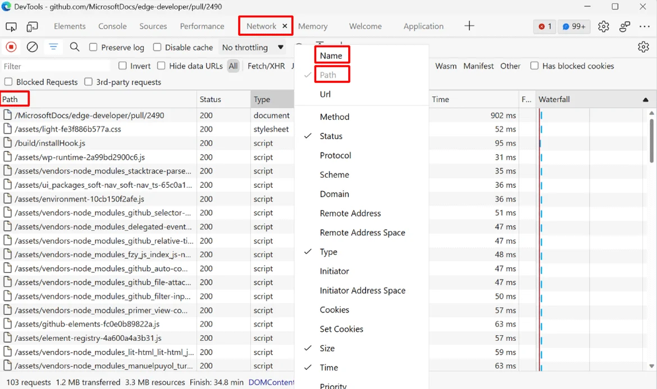Open DevTools settings gear in tab bar

pos(603,26)
